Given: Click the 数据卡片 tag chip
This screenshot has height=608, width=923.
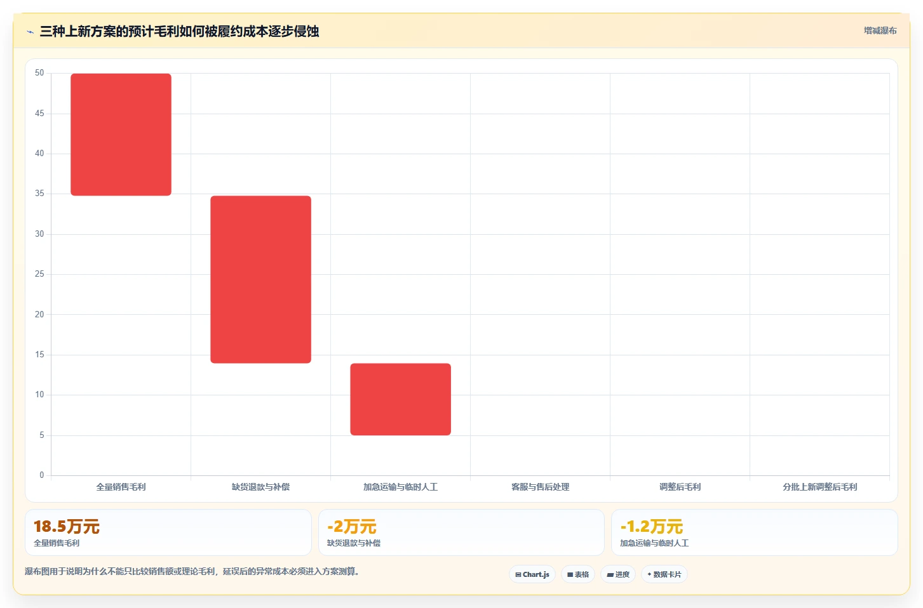Looking at the screenshot, I should pos(664,574).
